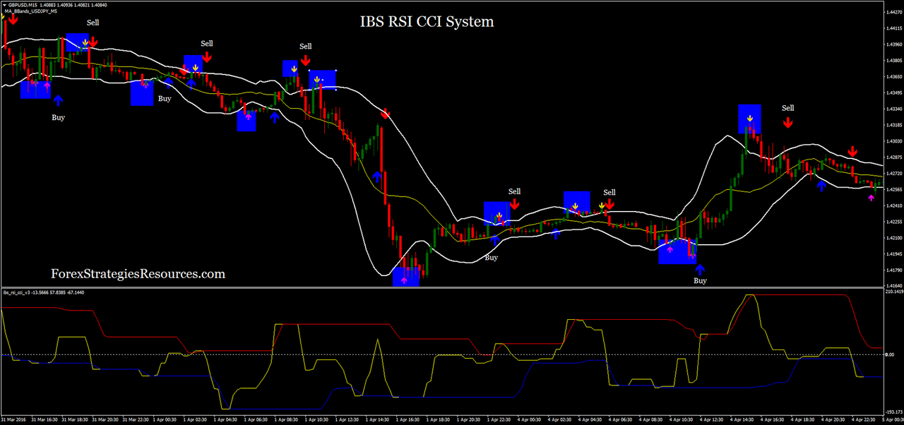
Task: Select the 0.00 level on the indicator scale
Action: (x=888, y=354)
